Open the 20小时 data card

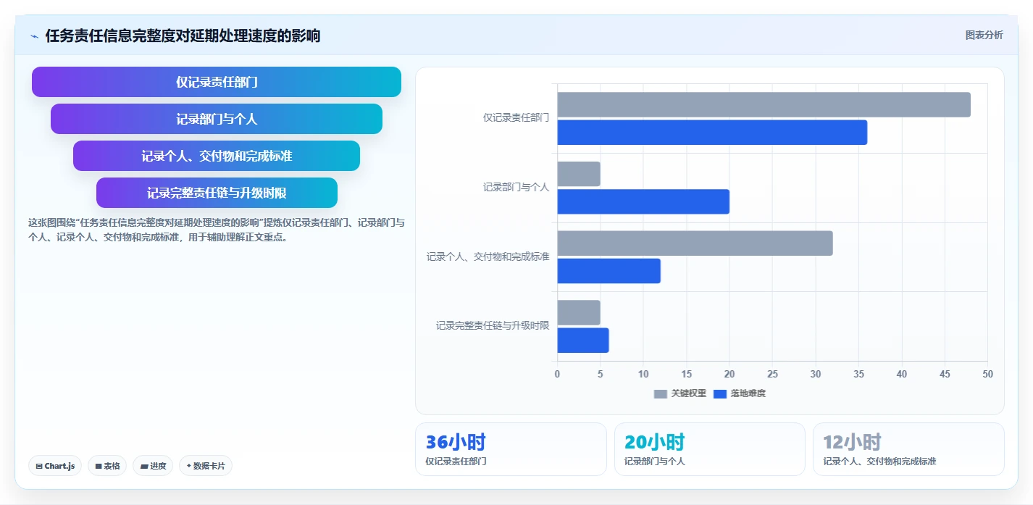point(710,449)
